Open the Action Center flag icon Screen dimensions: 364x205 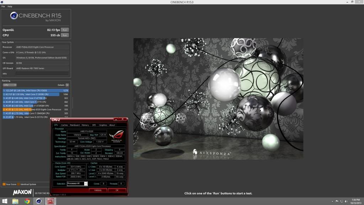pos(337,201)
